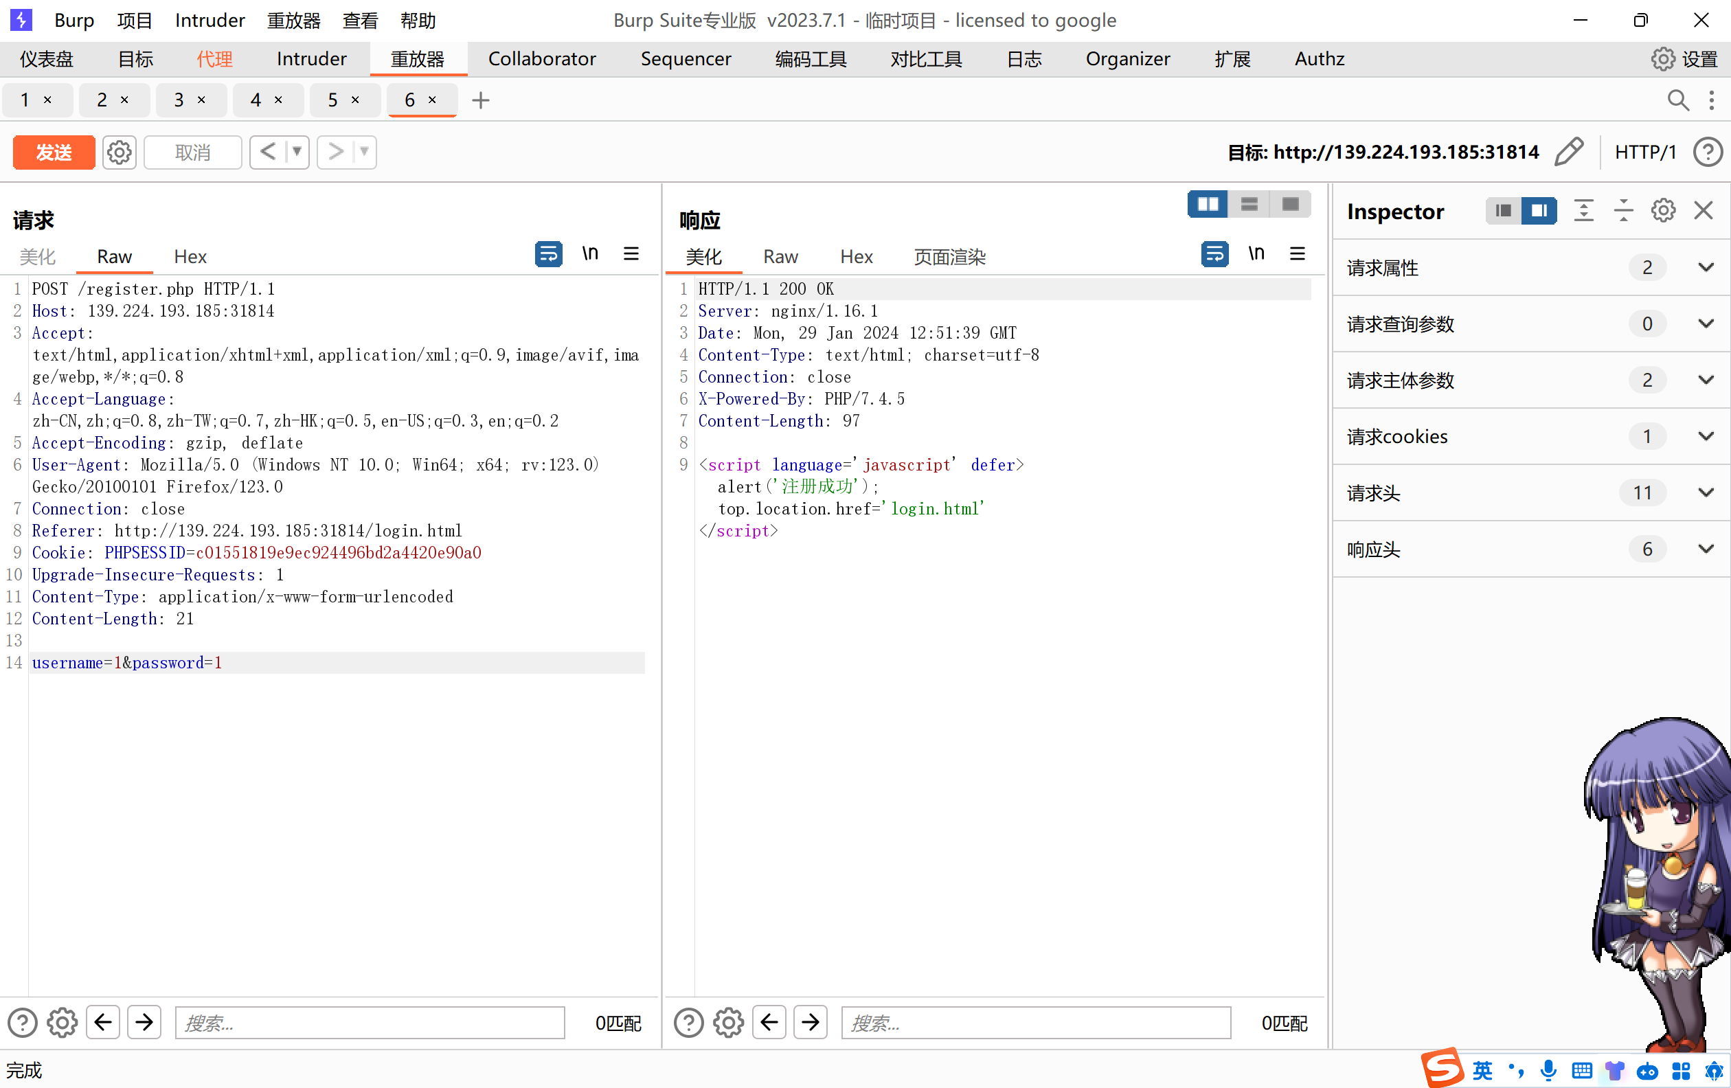1731x1088 pixels.
Task: Close the Inspector panel
Action: [1704, 211]
